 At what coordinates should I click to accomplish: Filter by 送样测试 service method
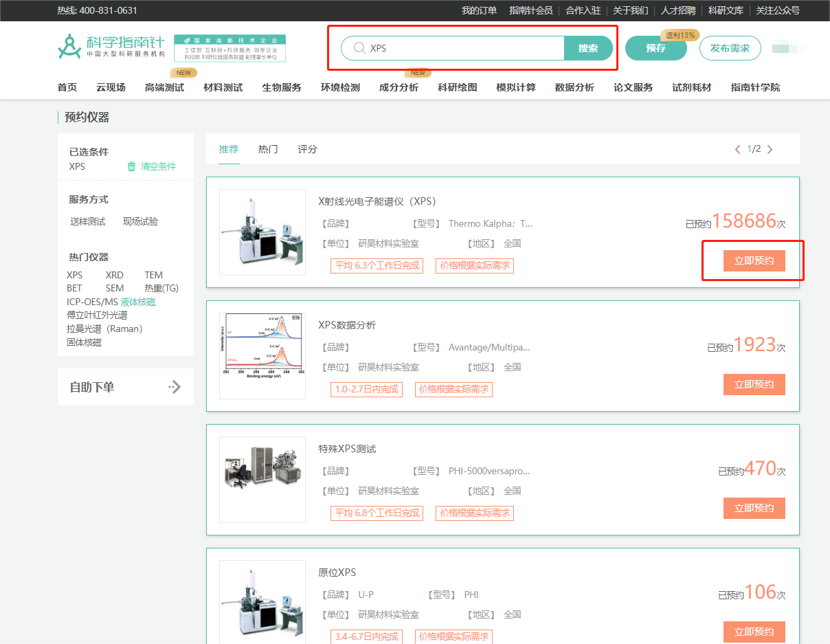click(x=88, y=221)
